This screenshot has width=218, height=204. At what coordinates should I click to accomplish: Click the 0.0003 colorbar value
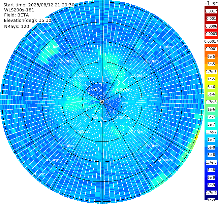click(211, 34)
